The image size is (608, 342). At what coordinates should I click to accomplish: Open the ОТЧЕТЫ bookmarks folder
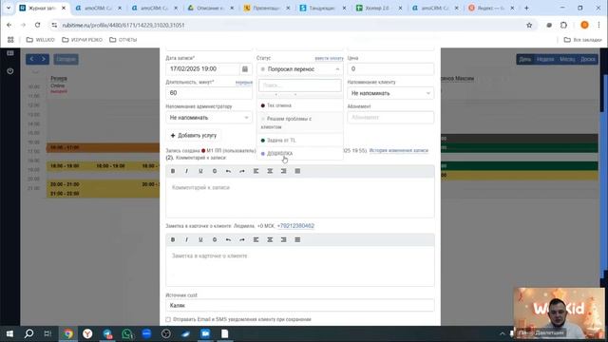123,40
